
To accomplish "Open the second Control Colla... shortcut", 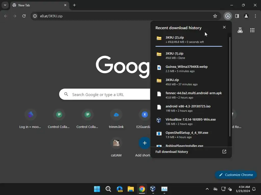I will 87,119.
